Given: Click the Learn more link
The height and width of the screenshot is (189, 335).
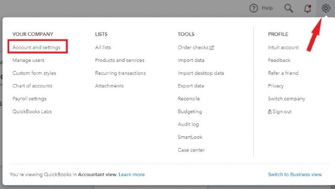Looking at the screenshot, I should 132,174.
